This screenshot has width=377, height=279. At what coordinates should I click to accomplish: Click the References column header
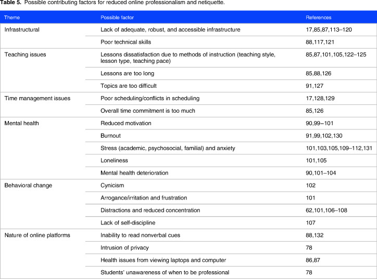coord(318,18)
